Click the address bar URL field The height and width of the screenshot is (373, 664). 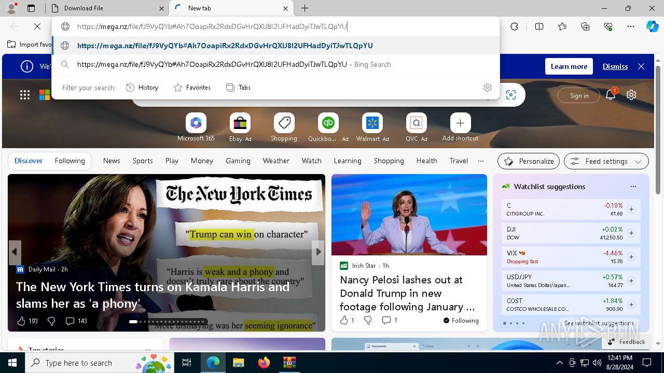tap(275, 26)
